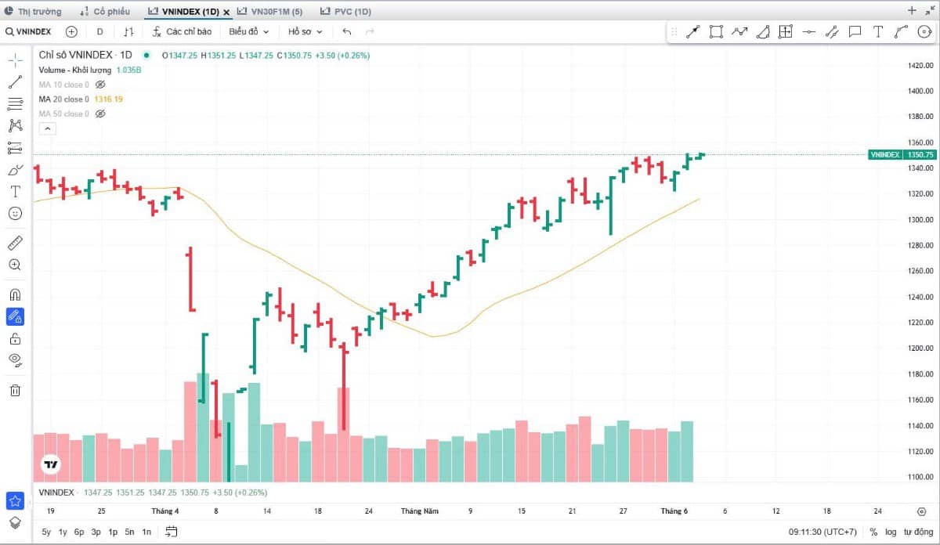Screen dimensions: 940x545
Task: Open the emoji icons tool
Action: pyautogui.click(x=15, y=213)
